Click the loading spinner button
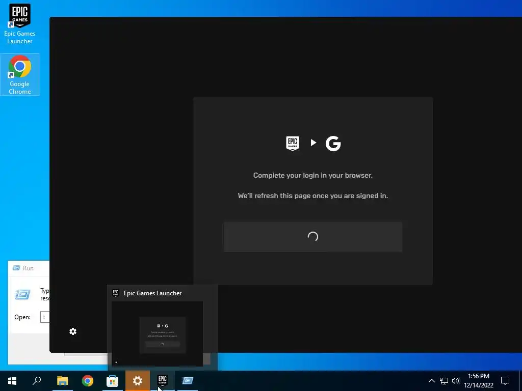The height and width of the screenshot is (391, 522). click(x=313, y=237)
